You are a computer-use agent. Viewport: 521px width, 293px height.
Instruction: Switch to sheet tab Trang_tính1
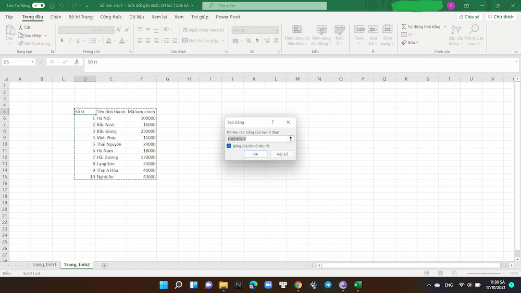point(44,264)
